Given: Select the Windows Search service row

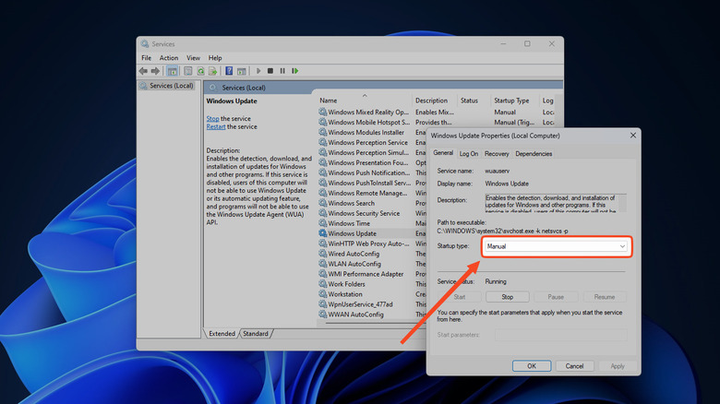Looking at the screenshot, I should click(352, 203).
